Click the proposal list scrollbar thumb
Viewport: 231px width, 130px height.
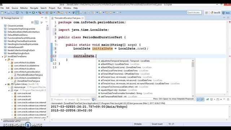[193, 65]
